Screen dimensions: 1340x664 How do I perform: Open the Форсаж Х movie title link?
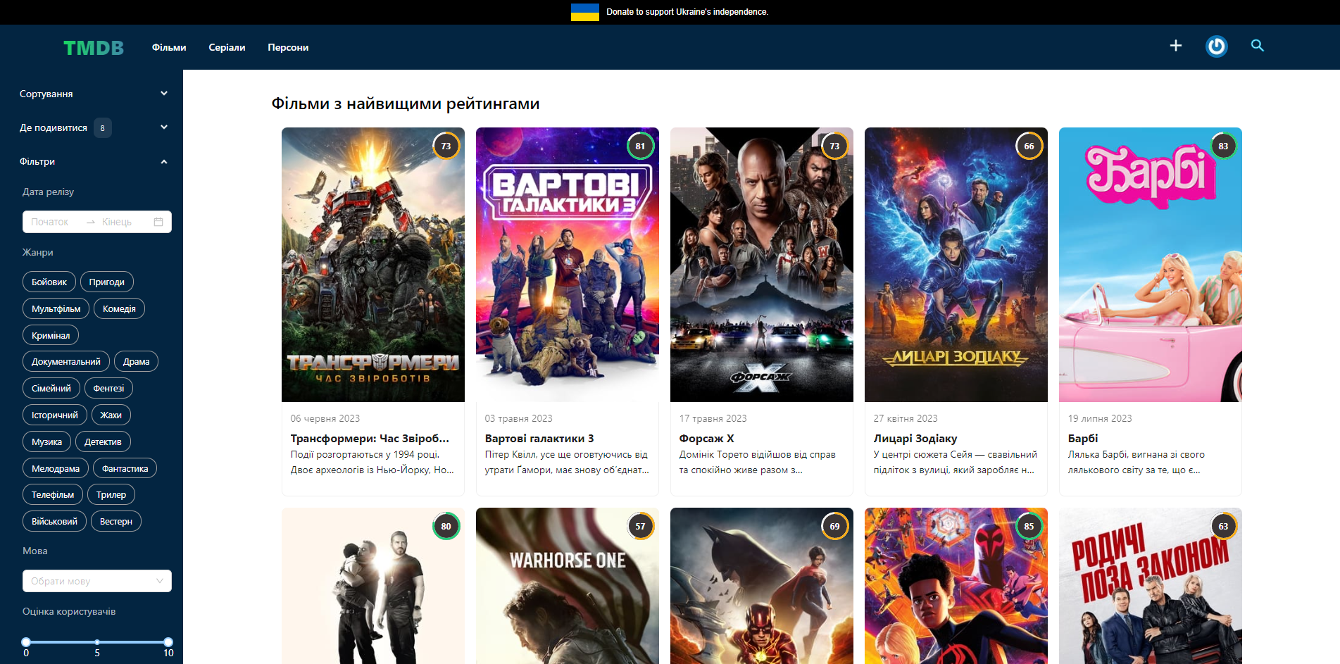706,438
